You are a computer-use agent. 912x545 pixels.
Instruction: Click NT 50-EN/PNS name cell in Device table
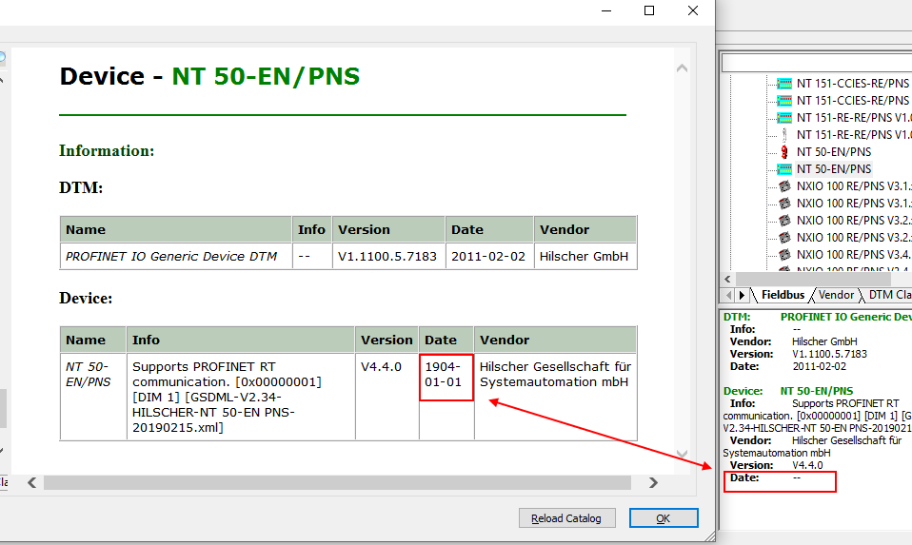click(93, 397)
